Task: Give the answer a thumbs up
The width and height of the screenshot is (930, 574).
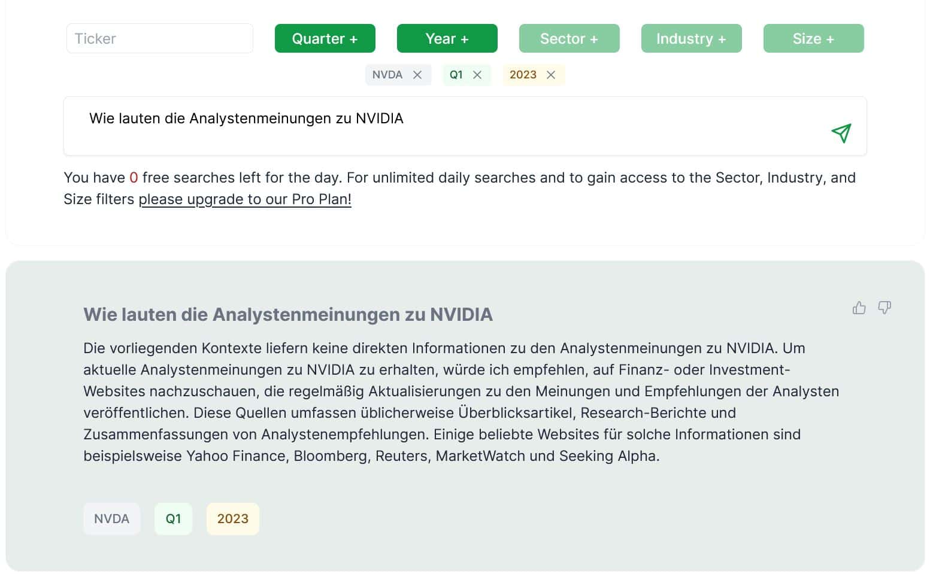Action: click(x=859, y=308)
